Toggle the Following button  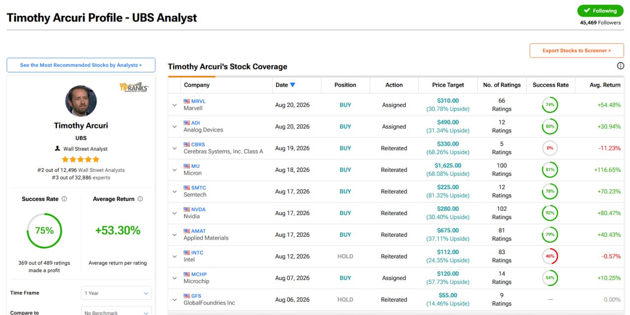tap(600, 11)
